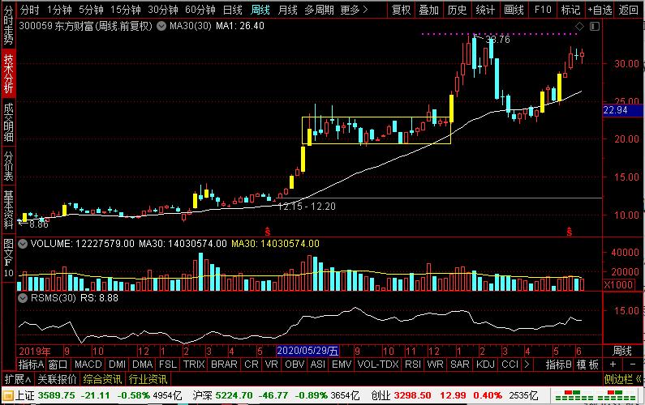Select the 60分钟 period tab
The image size is (645, 405).
point(200,10)
